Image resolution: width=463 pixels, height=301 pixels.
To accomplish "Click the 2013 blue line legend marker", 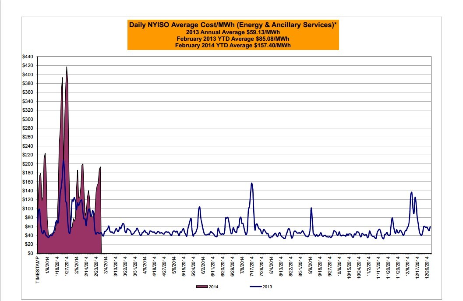I will pyautogui.click(x=253, y=287).
